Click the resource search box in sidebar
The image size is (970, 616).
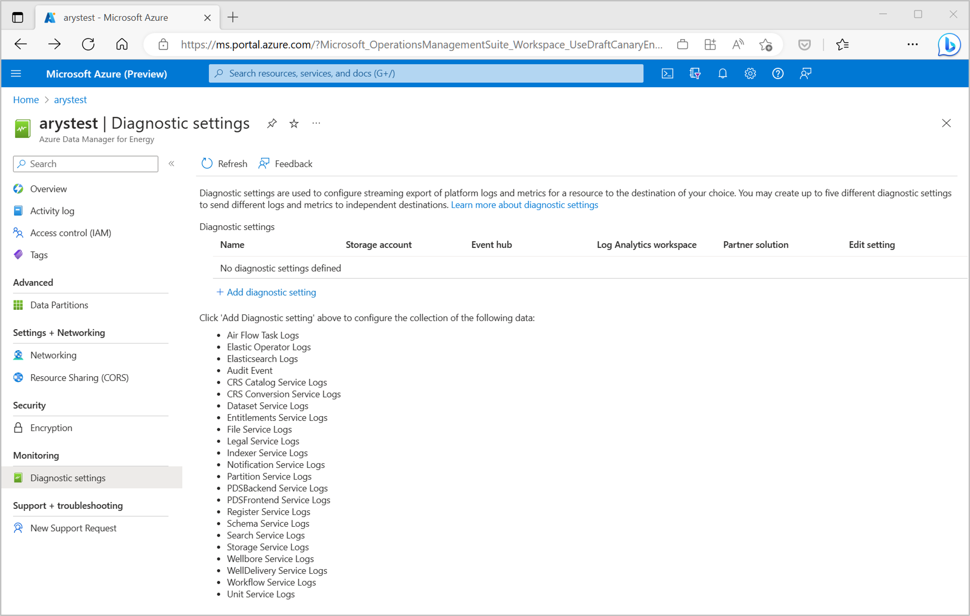coord(85,164)
